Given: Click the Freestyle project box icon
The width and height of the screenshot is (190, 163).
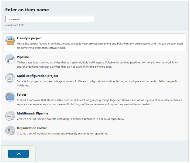Looking at the screenshot, I should tap(10, 41).
